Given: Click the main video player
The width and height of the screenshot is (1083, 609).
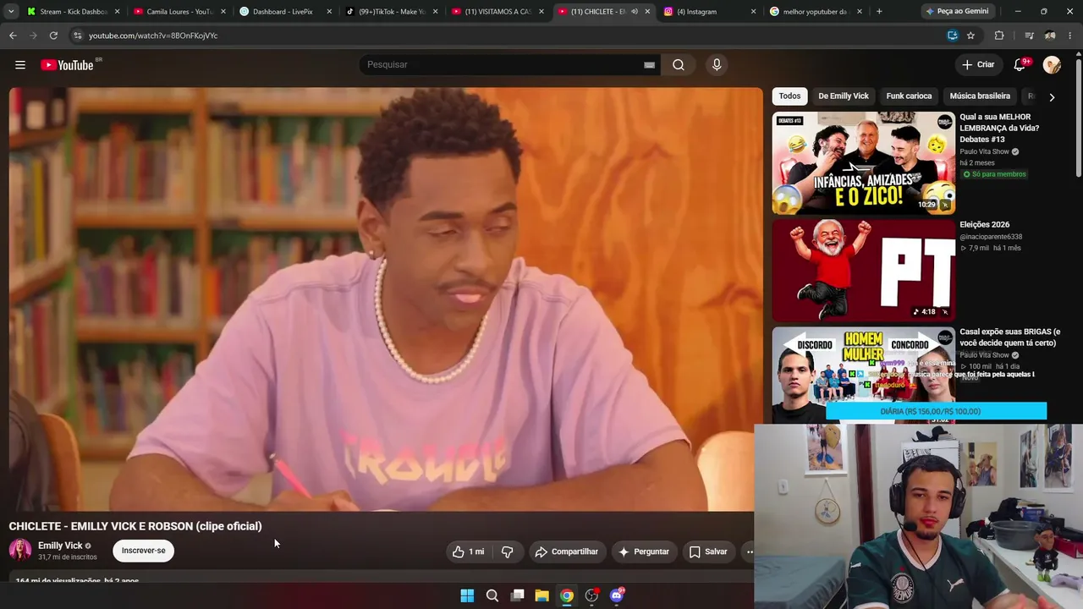Looking at the screenshot, I should tap(386, 299).
